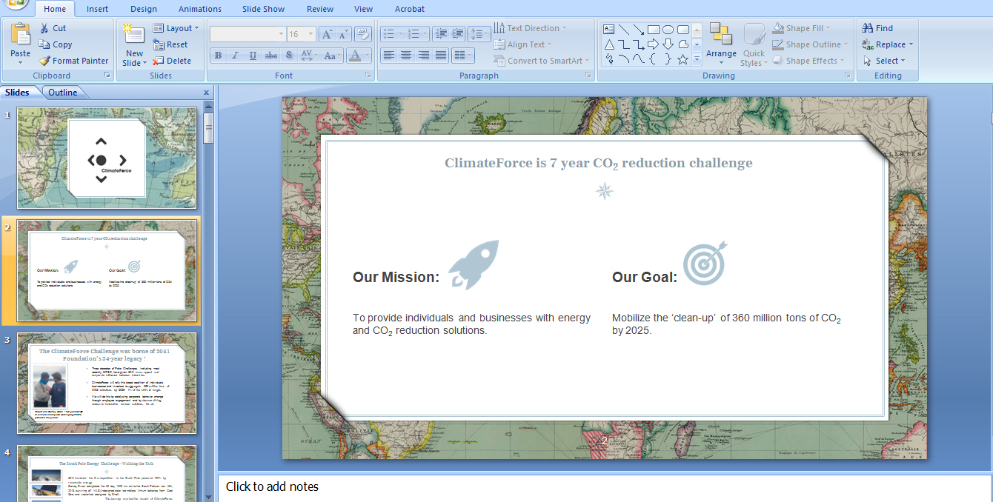
Task: Click the Find binoculars command
Action: click(877, 28)
